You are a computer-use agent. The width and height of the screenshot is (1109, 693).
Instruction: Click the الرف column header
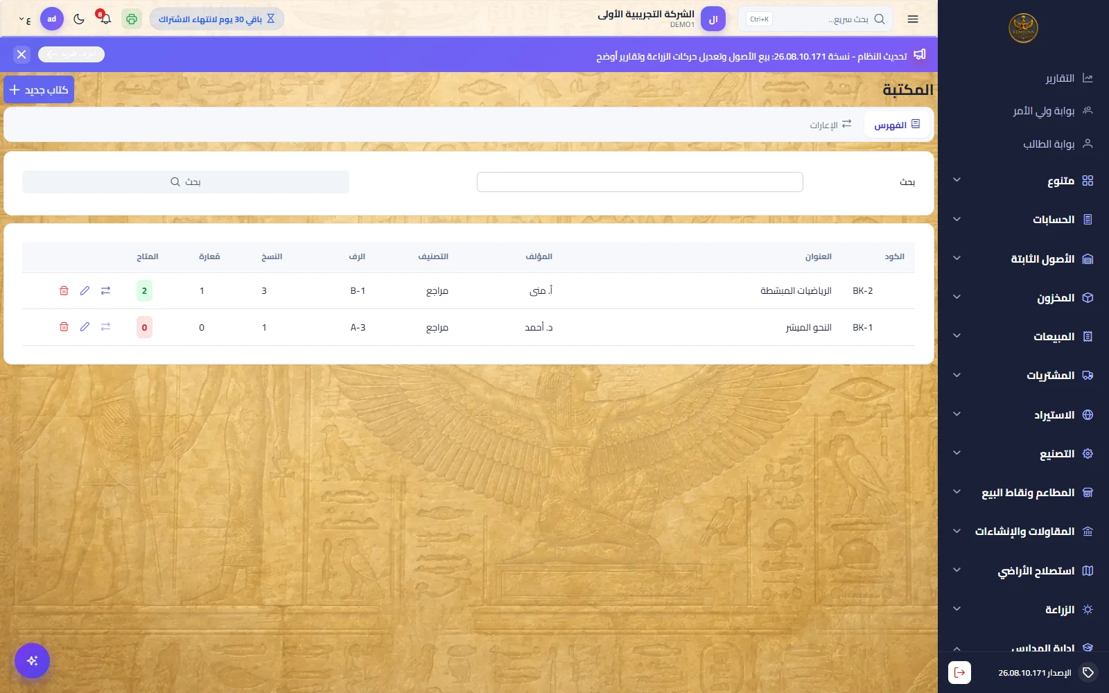[x=357, y=257]
